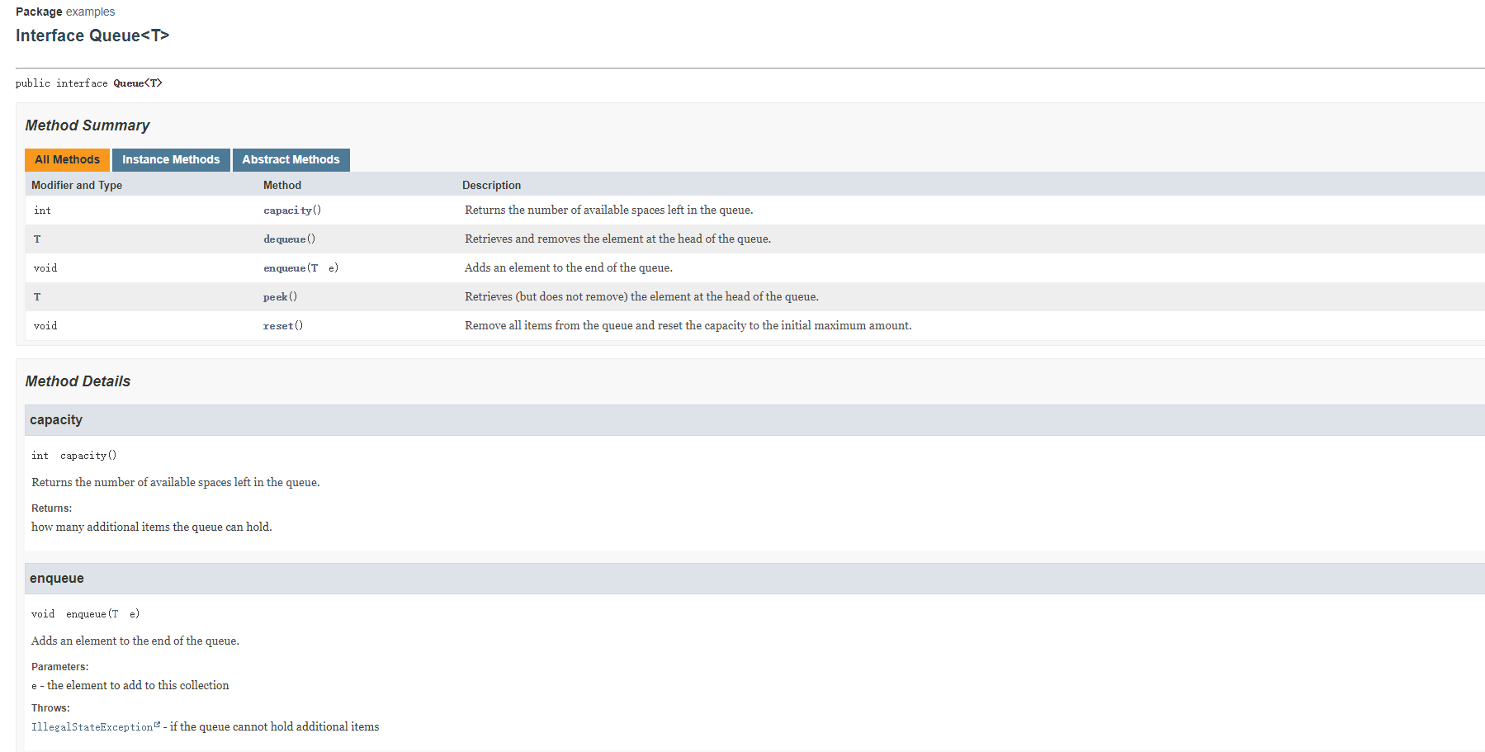Click the 'void enqueue(T e)' signature in details
Viewport: 1485px width, 752px height.
click(x=86, y=614)
